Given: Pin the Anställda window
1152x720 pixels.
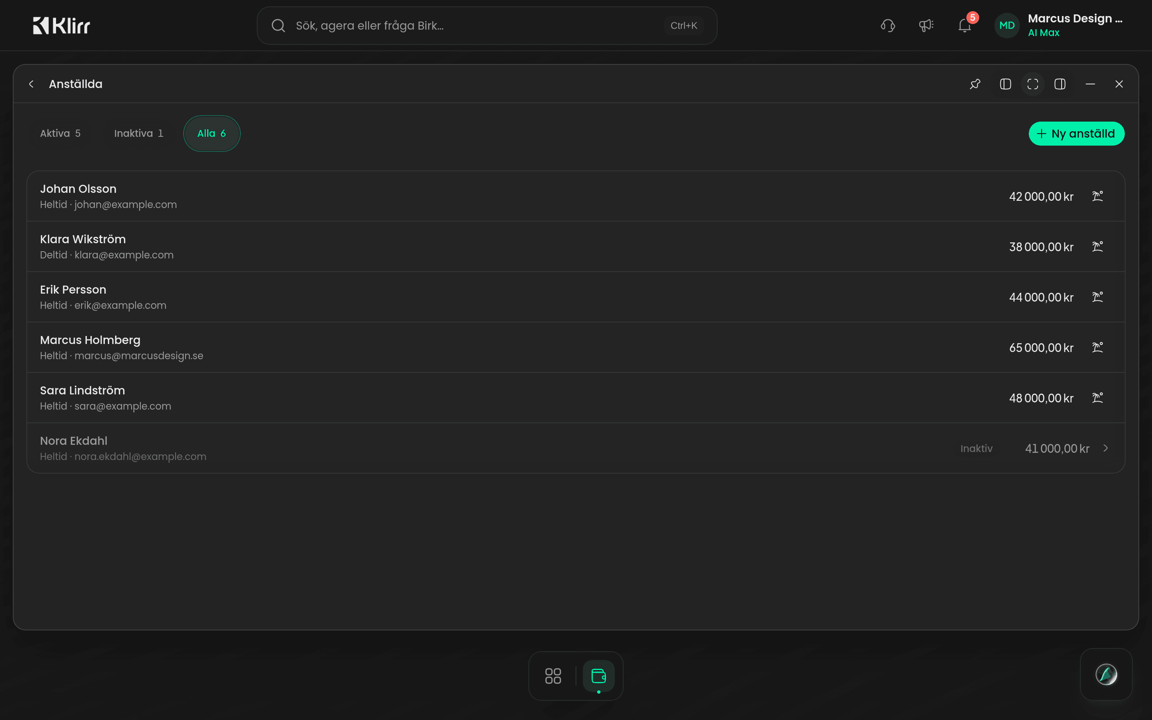Looking at the screenshot, I should coord(975,84).
